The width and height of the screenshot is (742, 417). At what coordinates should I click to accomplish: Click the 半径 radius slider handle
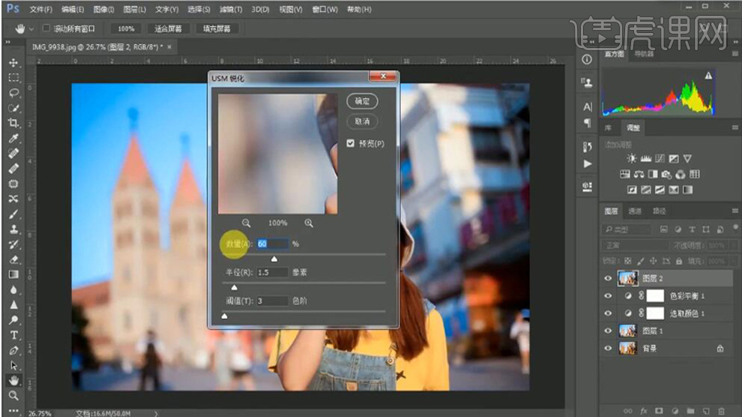click(234, 287)
